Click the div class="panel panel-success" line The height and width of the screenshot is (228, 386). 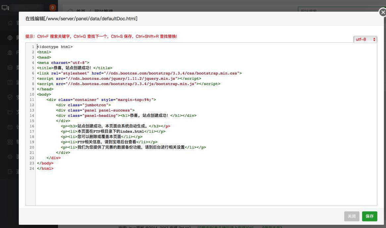pyautogui.click(x=95, y=110)
